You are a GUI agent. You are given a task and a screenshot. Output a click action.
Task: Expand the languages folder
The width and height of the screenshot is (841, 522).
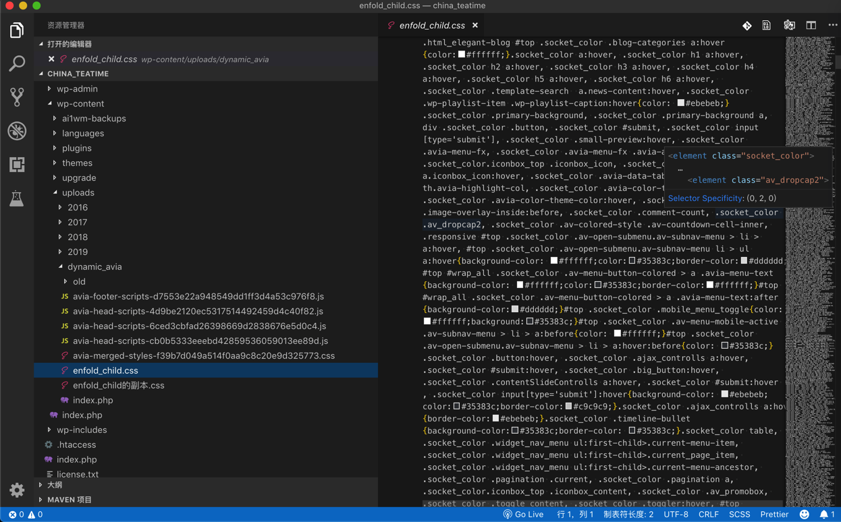coord(206,134)
